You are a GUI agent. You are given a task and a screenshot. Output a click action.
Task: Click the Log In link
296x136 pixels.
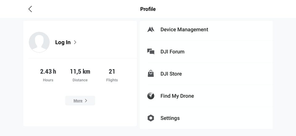[63, 42]
